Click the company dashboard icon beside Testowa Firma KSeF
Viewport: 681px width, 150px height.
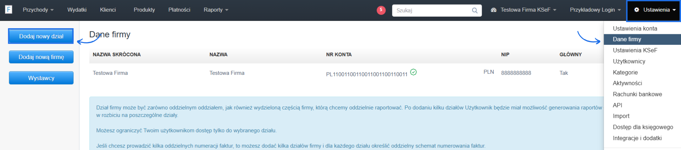[493, 10]
